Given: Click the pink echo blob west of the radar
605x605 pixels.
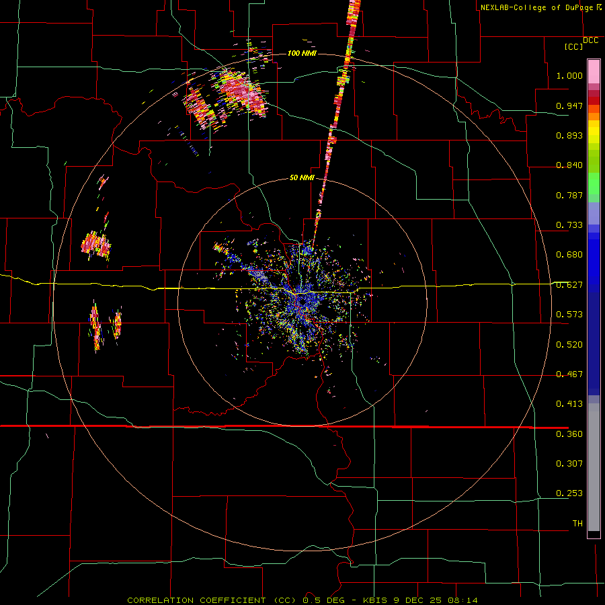Looking at the screenshot, I should pyautogui.click(x=95, y=245).
